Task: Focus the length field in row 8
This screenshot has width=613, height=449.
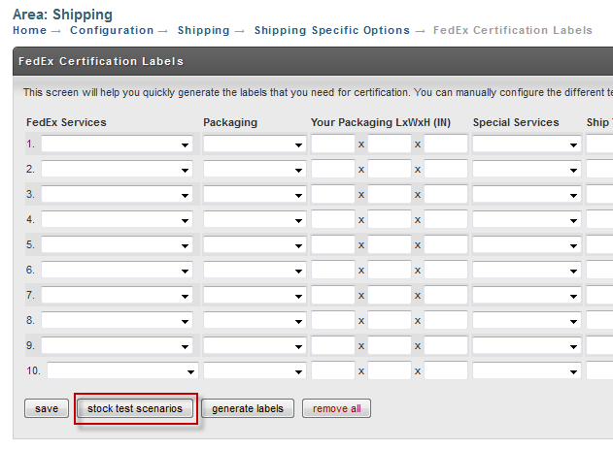Action: coord(333,320)
